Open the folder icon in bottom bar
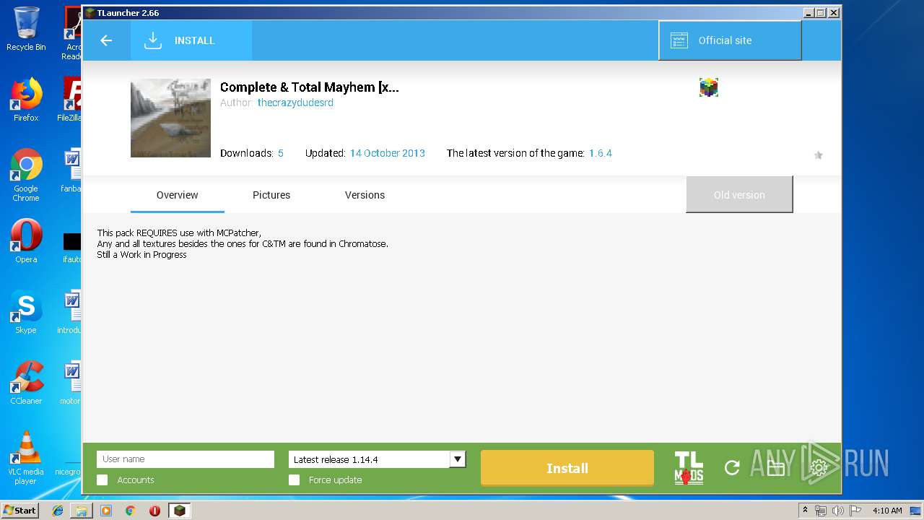Image resolution: width=924 pixels, height=520 pixels. point(775,469)
